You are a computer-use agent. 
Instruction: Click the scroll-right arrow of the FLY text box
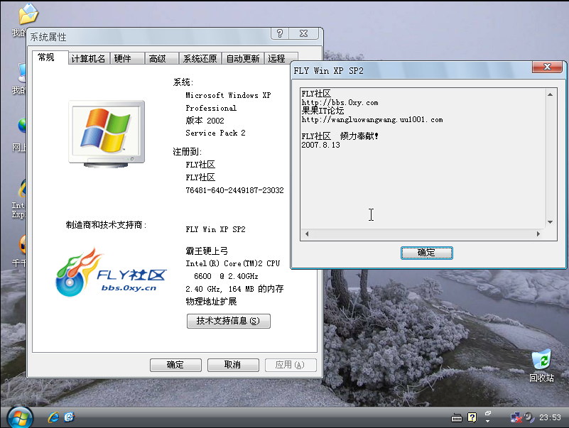tap(538, 234)
